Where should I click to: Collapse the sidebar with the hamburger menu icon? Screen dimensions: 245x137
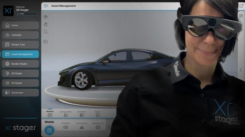pyautogui.click(x=46, y=6)
